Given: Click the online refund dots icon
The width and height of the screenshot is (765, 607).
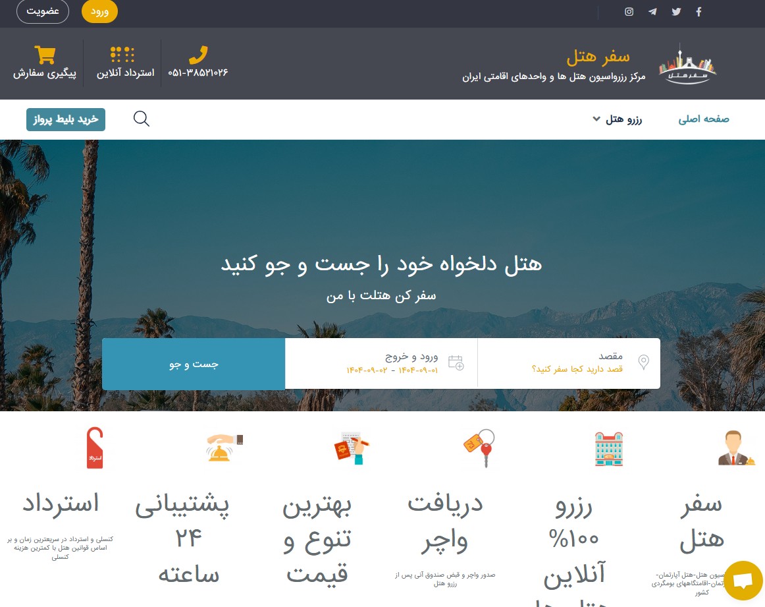Looking at the screenshot, I should click(x=122, y=55).
